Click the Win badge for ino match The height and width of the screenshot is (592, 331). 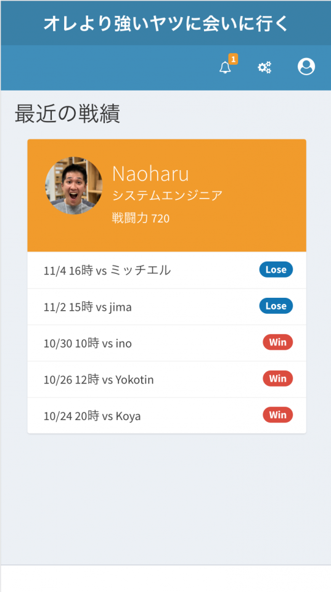point(278,342)
